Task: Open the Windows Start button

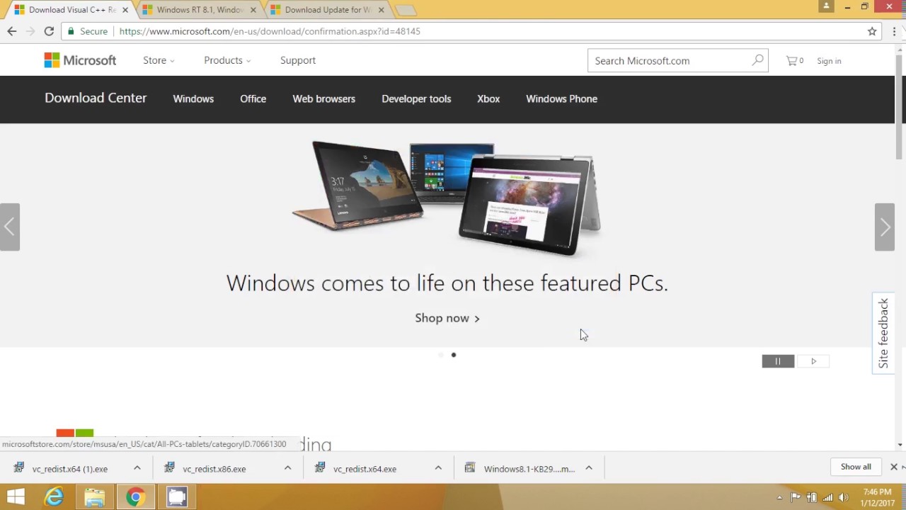Action: click(x=16, y=497)
